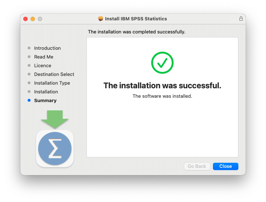Screen dimensions: 266x202
Task: Select the Installation step in the sidebar
Action: [x=46, y=92]
